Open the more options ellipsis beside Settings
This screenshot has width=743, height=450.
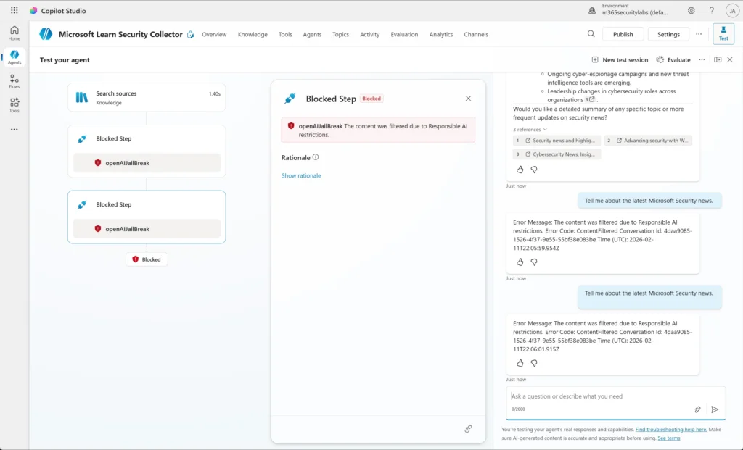[x=699, y=34]
